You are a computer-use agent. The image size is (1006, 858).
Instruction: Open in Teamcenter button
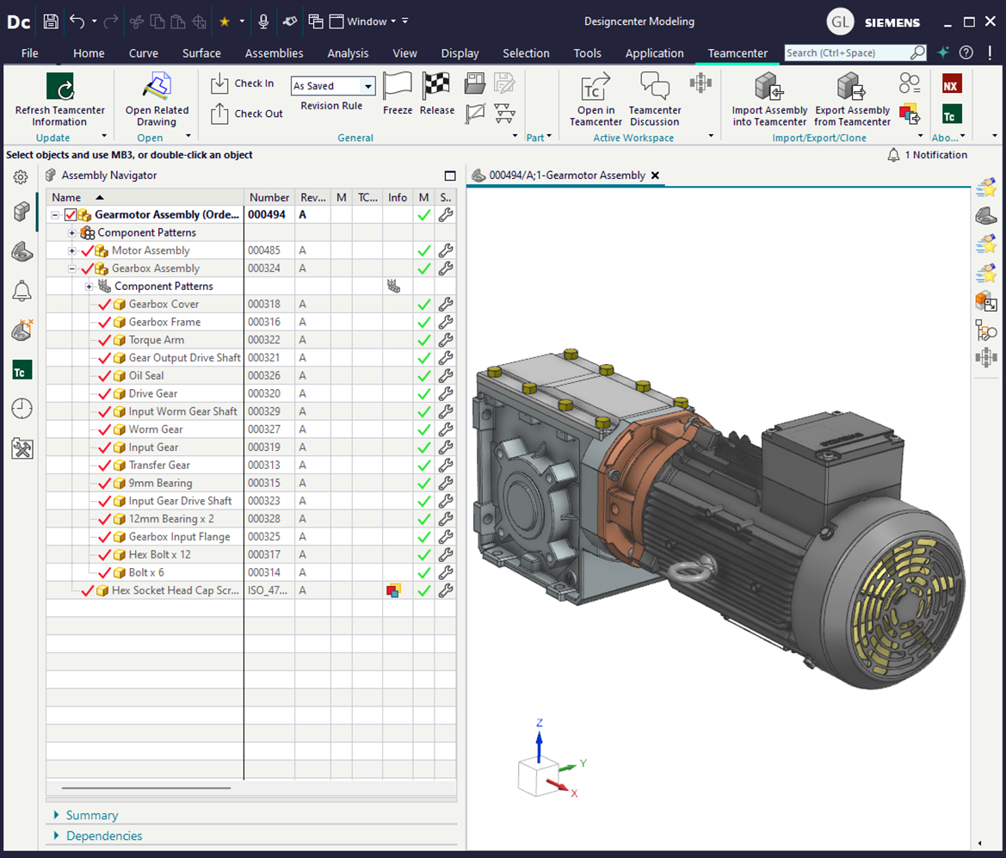[596, 88]
